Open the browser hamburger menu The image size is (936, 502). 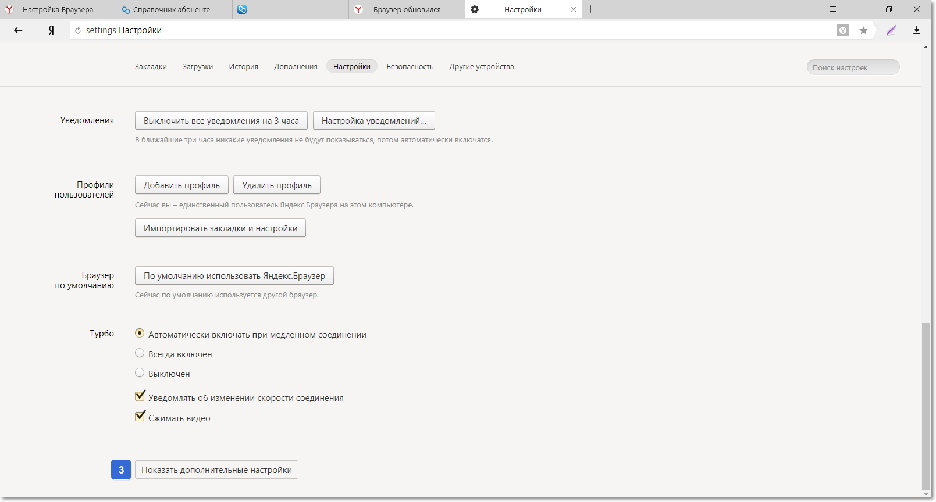pos(833,9)
